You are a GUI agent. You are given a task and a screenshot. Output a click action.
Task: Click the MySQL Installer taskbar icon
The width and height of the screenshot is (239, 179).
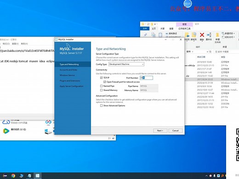coord(37,176)
